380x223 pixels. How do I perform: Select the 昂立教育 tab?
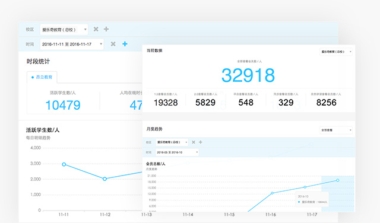(x=42, y=77)
